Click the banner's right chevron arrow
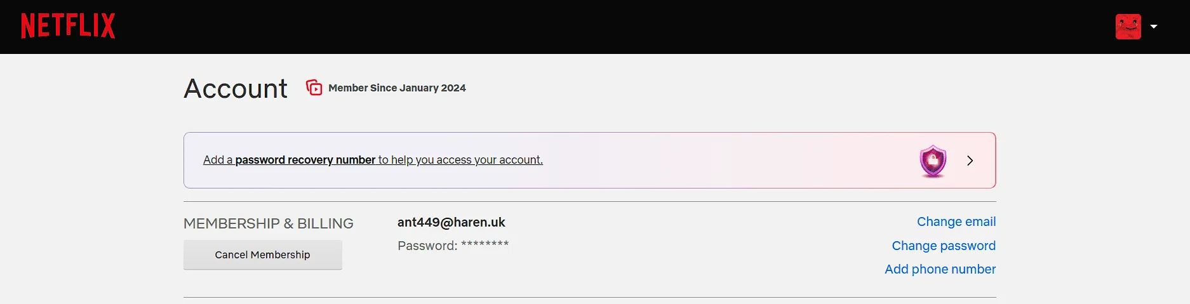The height and width of the screenshot is (304, 1190). (970, 161)
